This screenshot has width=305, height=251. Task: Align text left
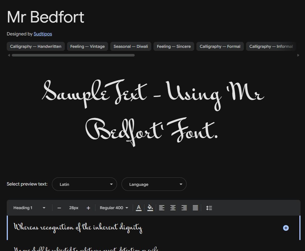click(x=162, y=208)
